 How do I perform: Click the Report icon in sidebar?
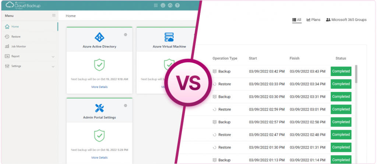[x=7, y=56]
